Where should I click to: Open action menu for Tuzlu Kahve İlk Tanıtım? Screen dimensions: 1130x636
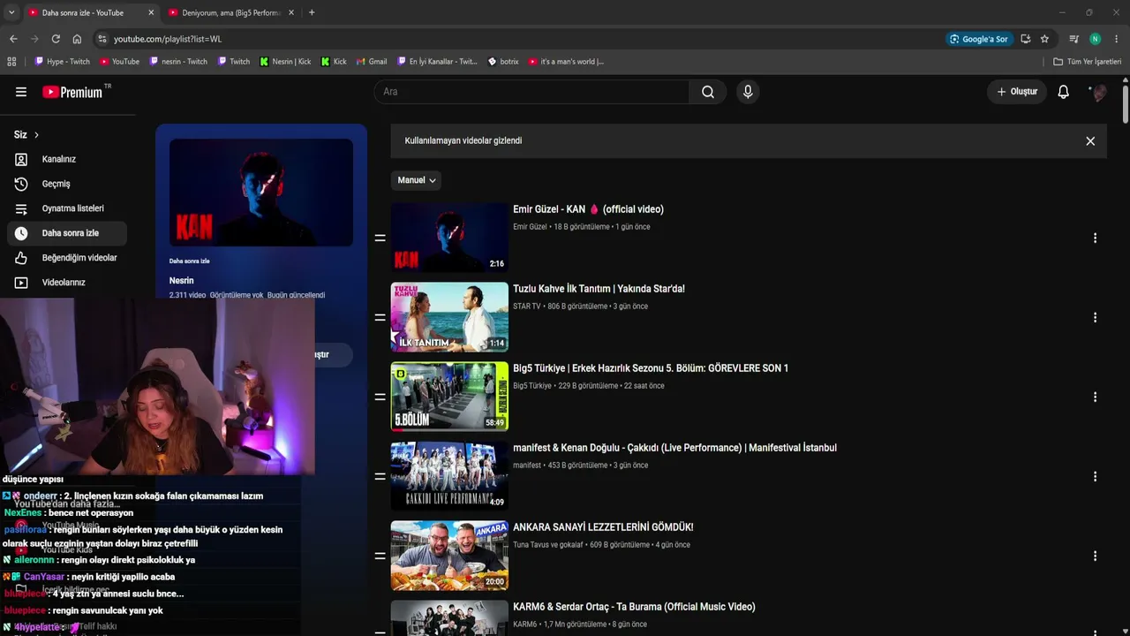1095,317
